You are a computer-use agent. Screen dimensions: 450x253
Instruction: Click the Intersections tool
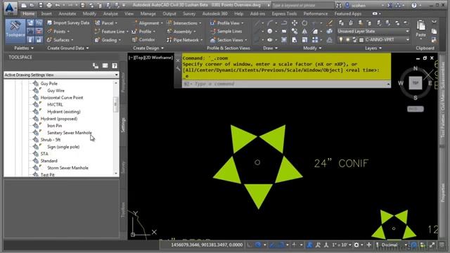tap(184, 23)
